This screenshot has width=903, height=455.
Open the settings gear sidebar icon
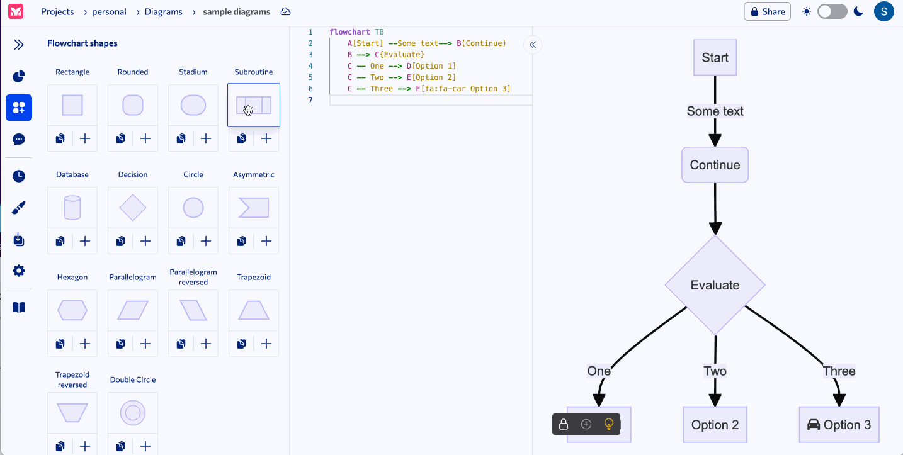(x=19, y=271)
